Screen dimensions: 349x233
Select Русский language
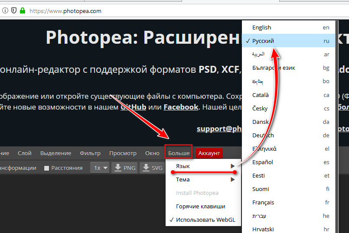pyautogui.click(x=289, y=41)
